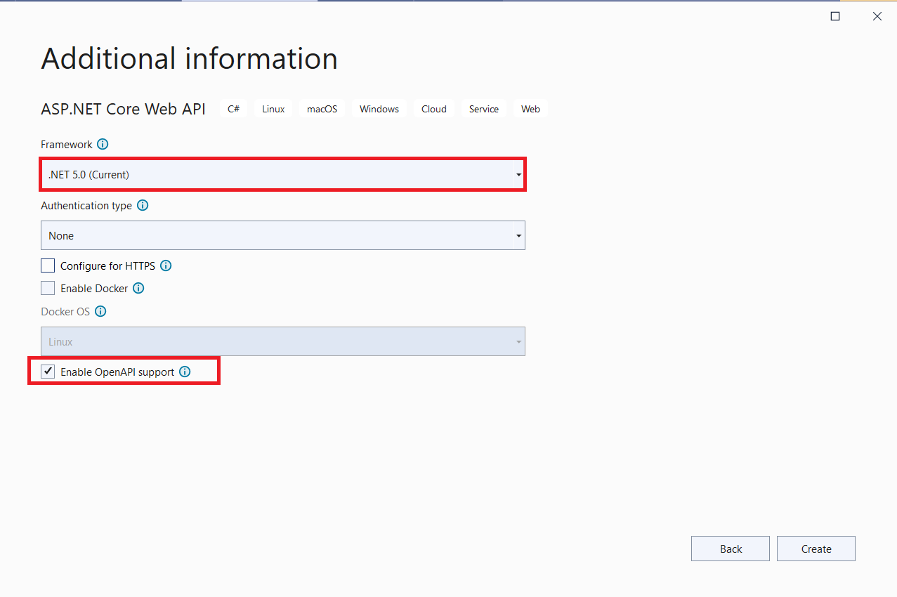The height and width of the screenshot is (597, 897).
Task: Click the info icon beside Configure for HTTPS
Action: tap(166, 265)
